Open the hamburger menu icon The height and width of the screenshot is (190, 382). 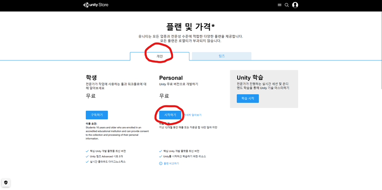click(x=280, y=5)
